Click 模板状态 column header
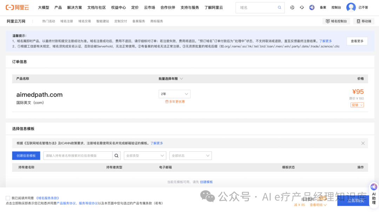Image resolution: width=379 pixels, height=212 pixels. pyautogui.click(x=288, y=167)
